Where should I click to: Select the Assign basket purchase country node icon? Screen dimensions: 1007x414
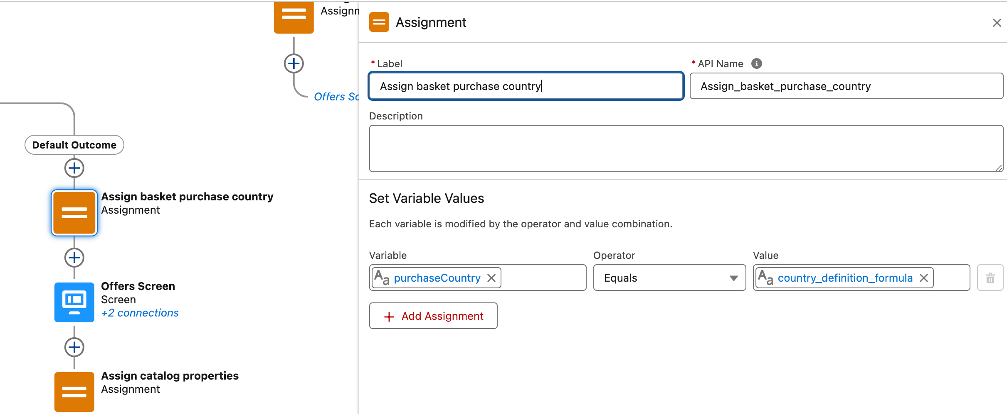pyautogui.click(x=74, y=213)
